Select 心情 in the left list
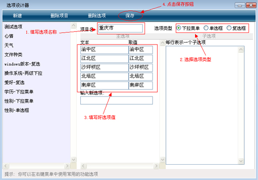The image size is (258, 180). (9, 36)
